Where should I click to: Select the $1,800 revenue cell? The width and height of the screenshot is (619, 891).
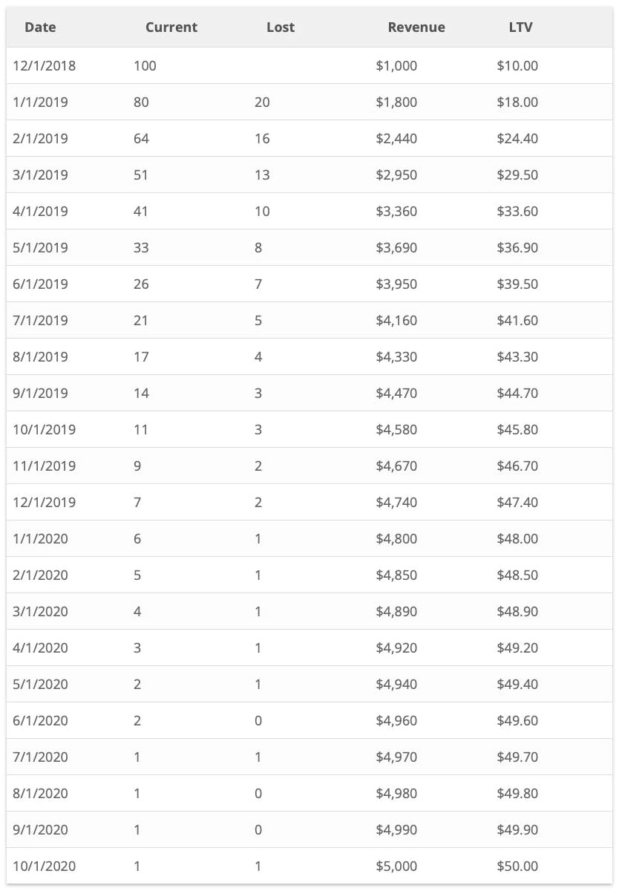point(396,102)
